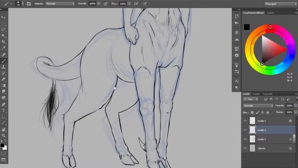This screenshot has height=168, width=298.
Task: Switch to the Livelli tab
Action: (246, 94)
